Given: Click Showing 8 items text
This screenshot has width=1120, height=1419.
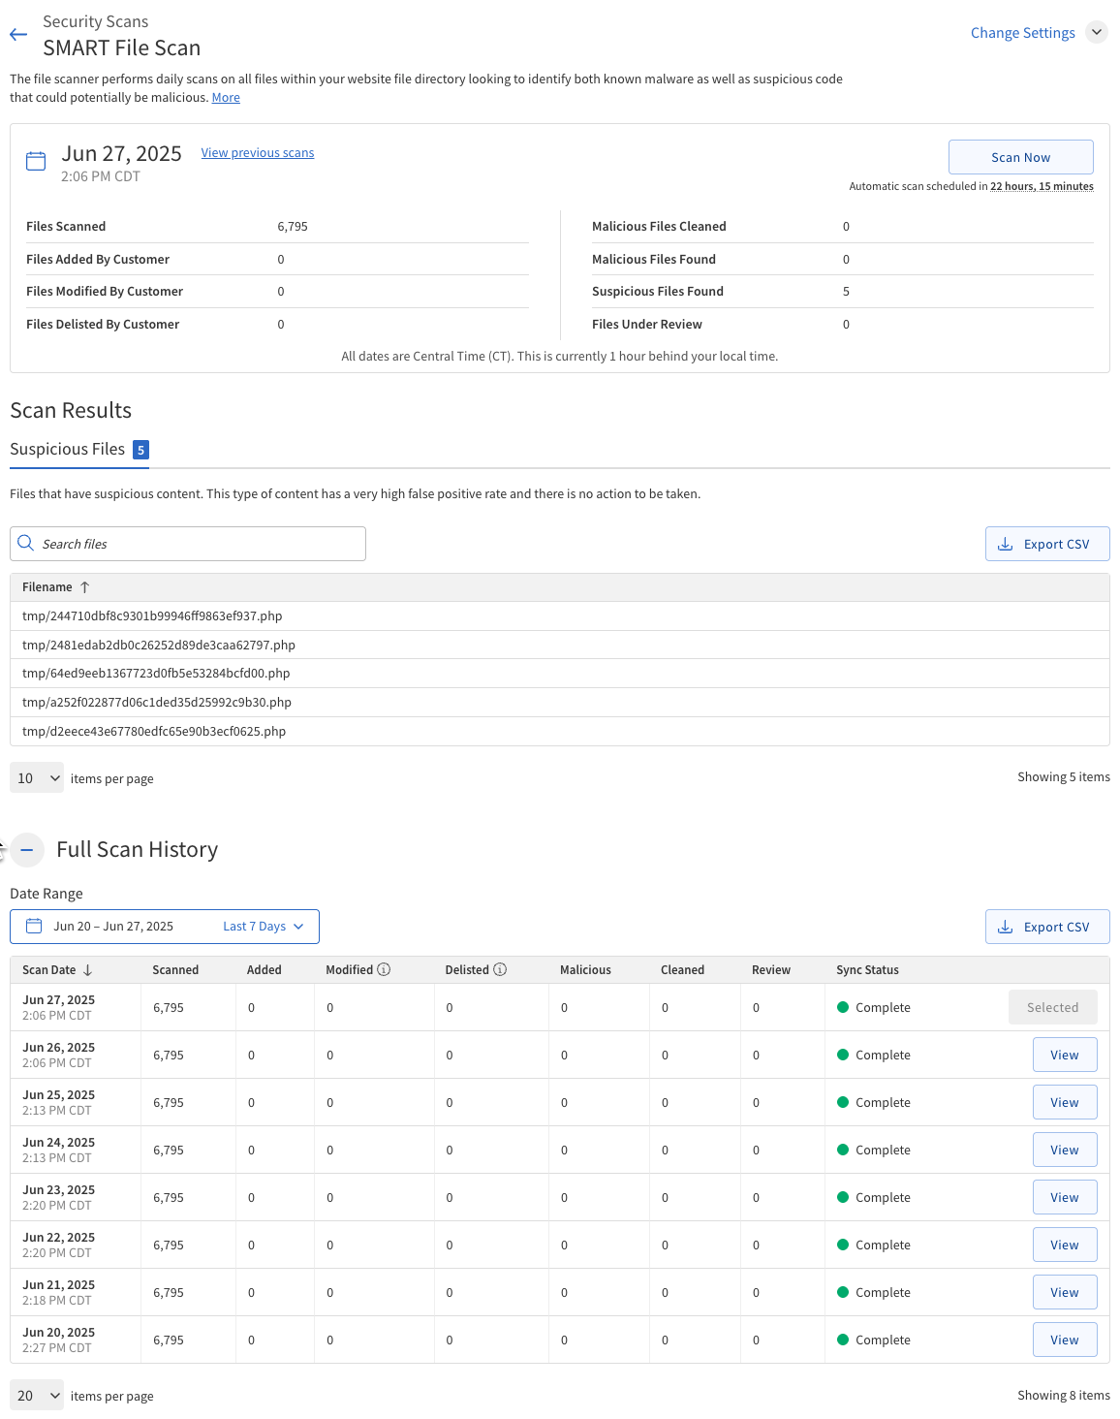Looking at the screenshot, I should click(x=1064, y=1396).
